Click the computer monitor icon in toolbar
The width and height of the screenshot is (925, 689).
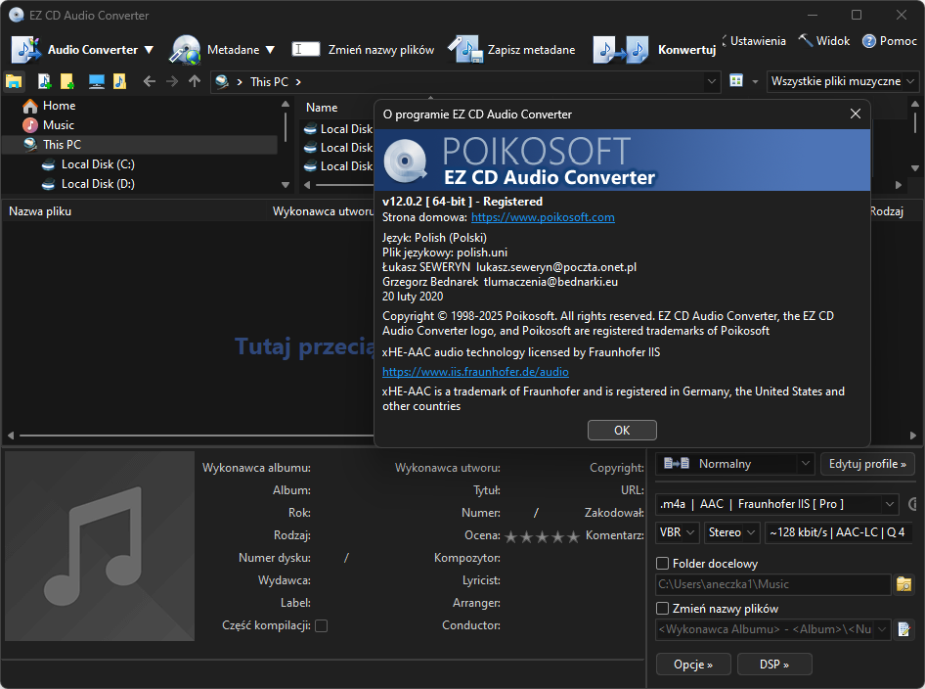pyautogui.click(x=97, y=81)
